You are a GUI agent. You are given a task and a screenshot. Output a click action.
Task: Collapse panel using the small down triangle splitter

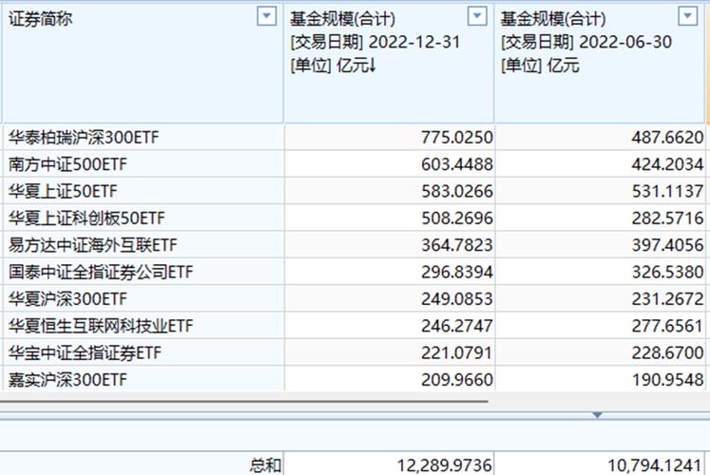597,415
